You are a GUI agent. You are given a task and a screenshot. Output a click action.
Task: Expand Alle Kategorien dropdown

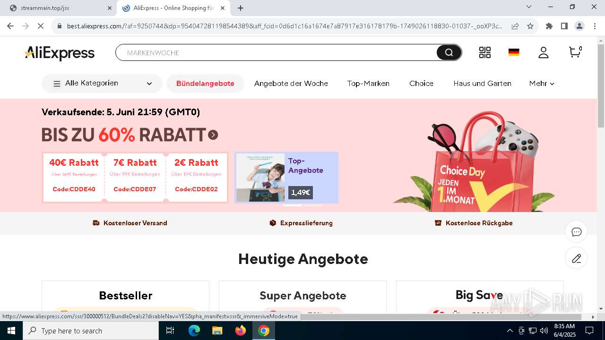tap(102, 84)
